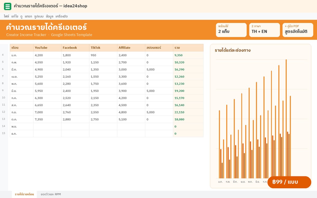Select Facebook cell 1,800
Image resolution: width=317 pixels, height=198 pixels.
[x=75, y=55]
